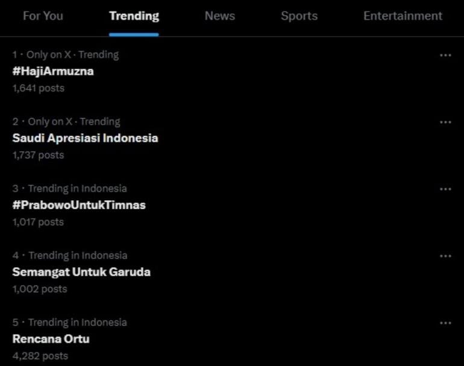Open the Rencana Ortu trend
The width and height of the screenshot is (464, 366).
click(51, 339)
